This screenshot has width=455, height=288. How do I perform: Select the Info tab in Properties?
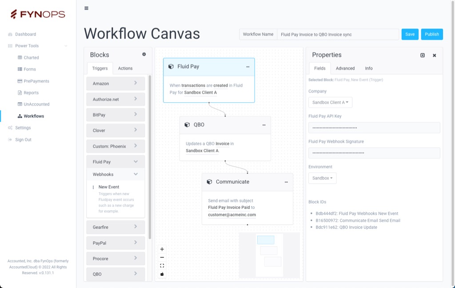point(369,68)
